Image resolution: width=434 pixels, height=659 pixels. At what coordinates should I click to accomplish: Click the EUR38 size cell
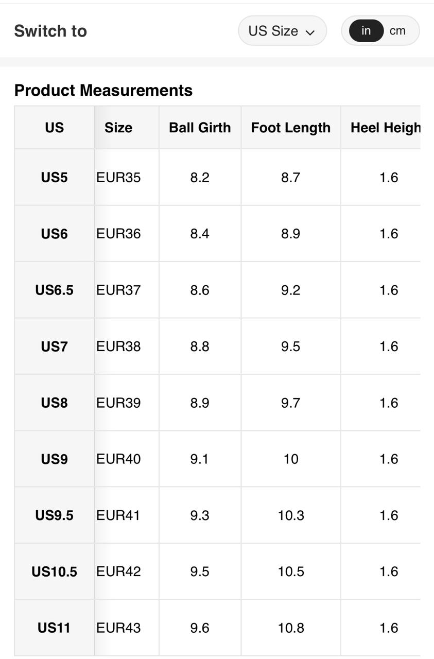118,346
